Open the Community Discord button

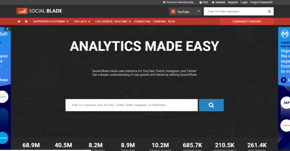(x=247, y=22)
